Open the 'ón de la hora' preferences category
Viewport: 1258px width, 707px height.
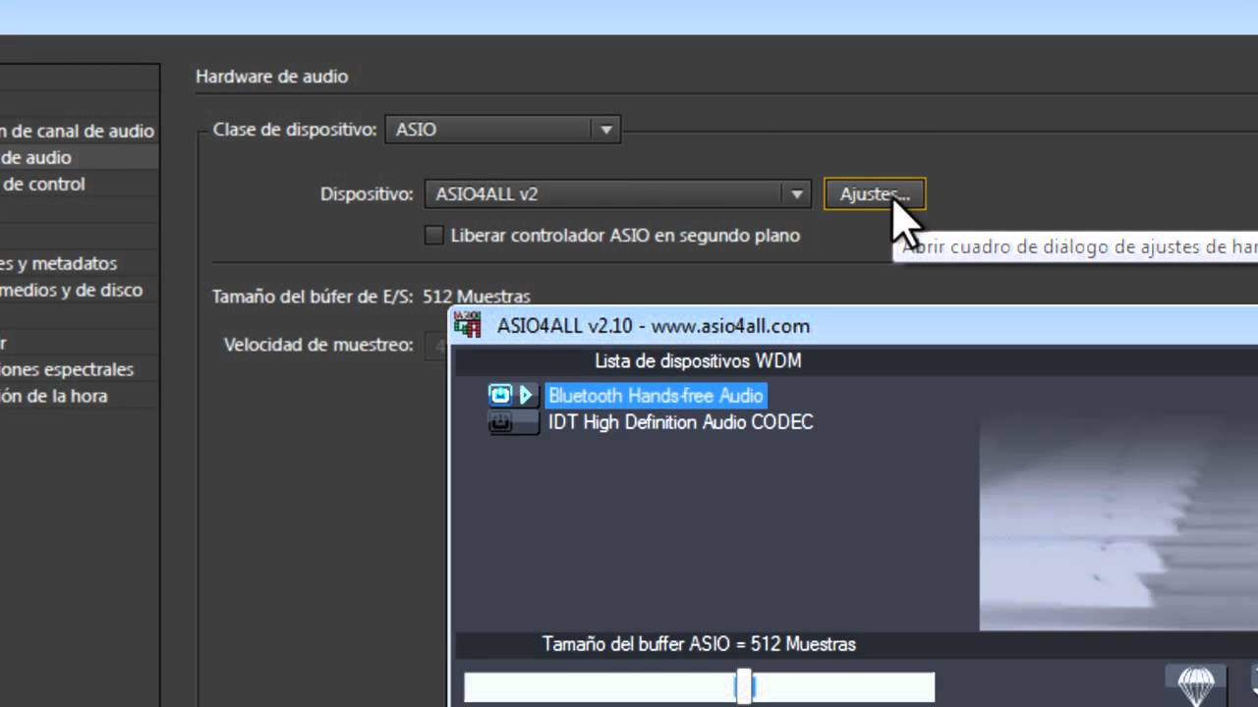tap(54, 396)
